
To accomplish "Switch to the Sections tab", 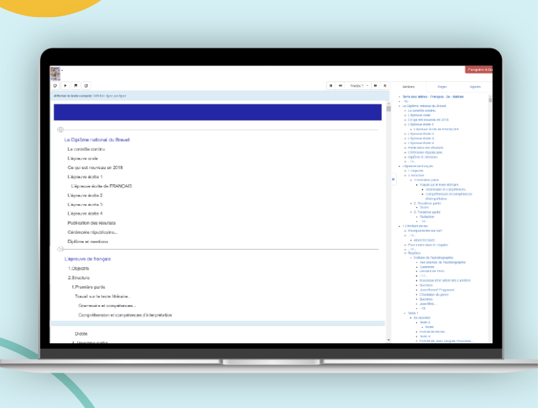I will coord(408,87).
